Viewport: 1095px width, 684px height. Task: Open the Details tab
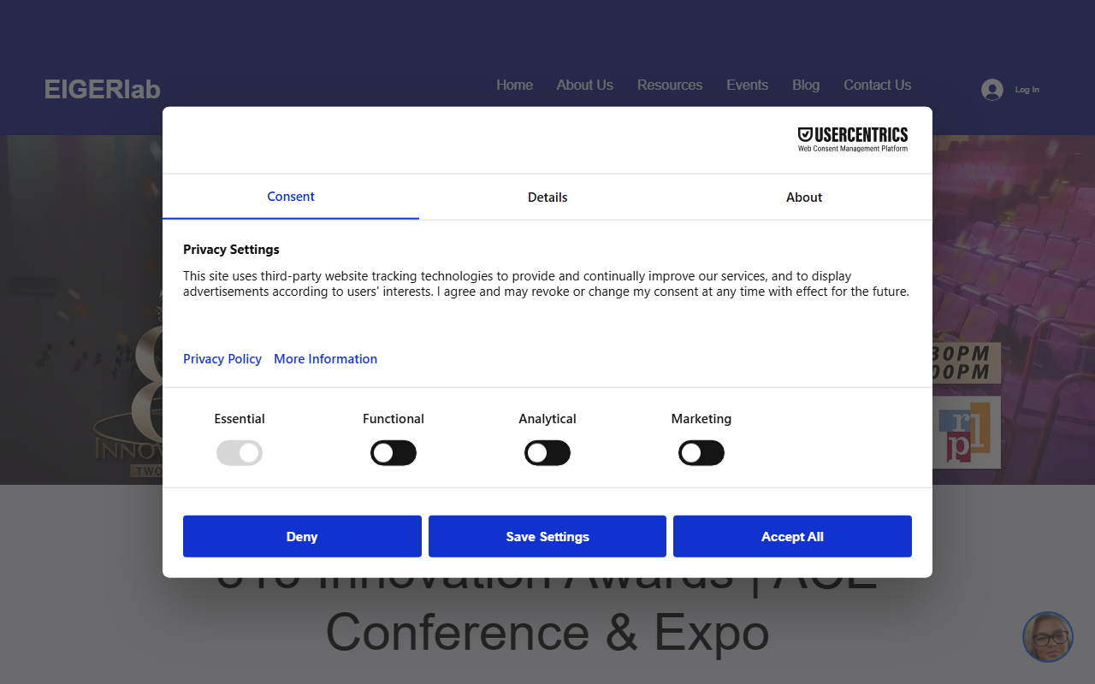tap(547, 197)
